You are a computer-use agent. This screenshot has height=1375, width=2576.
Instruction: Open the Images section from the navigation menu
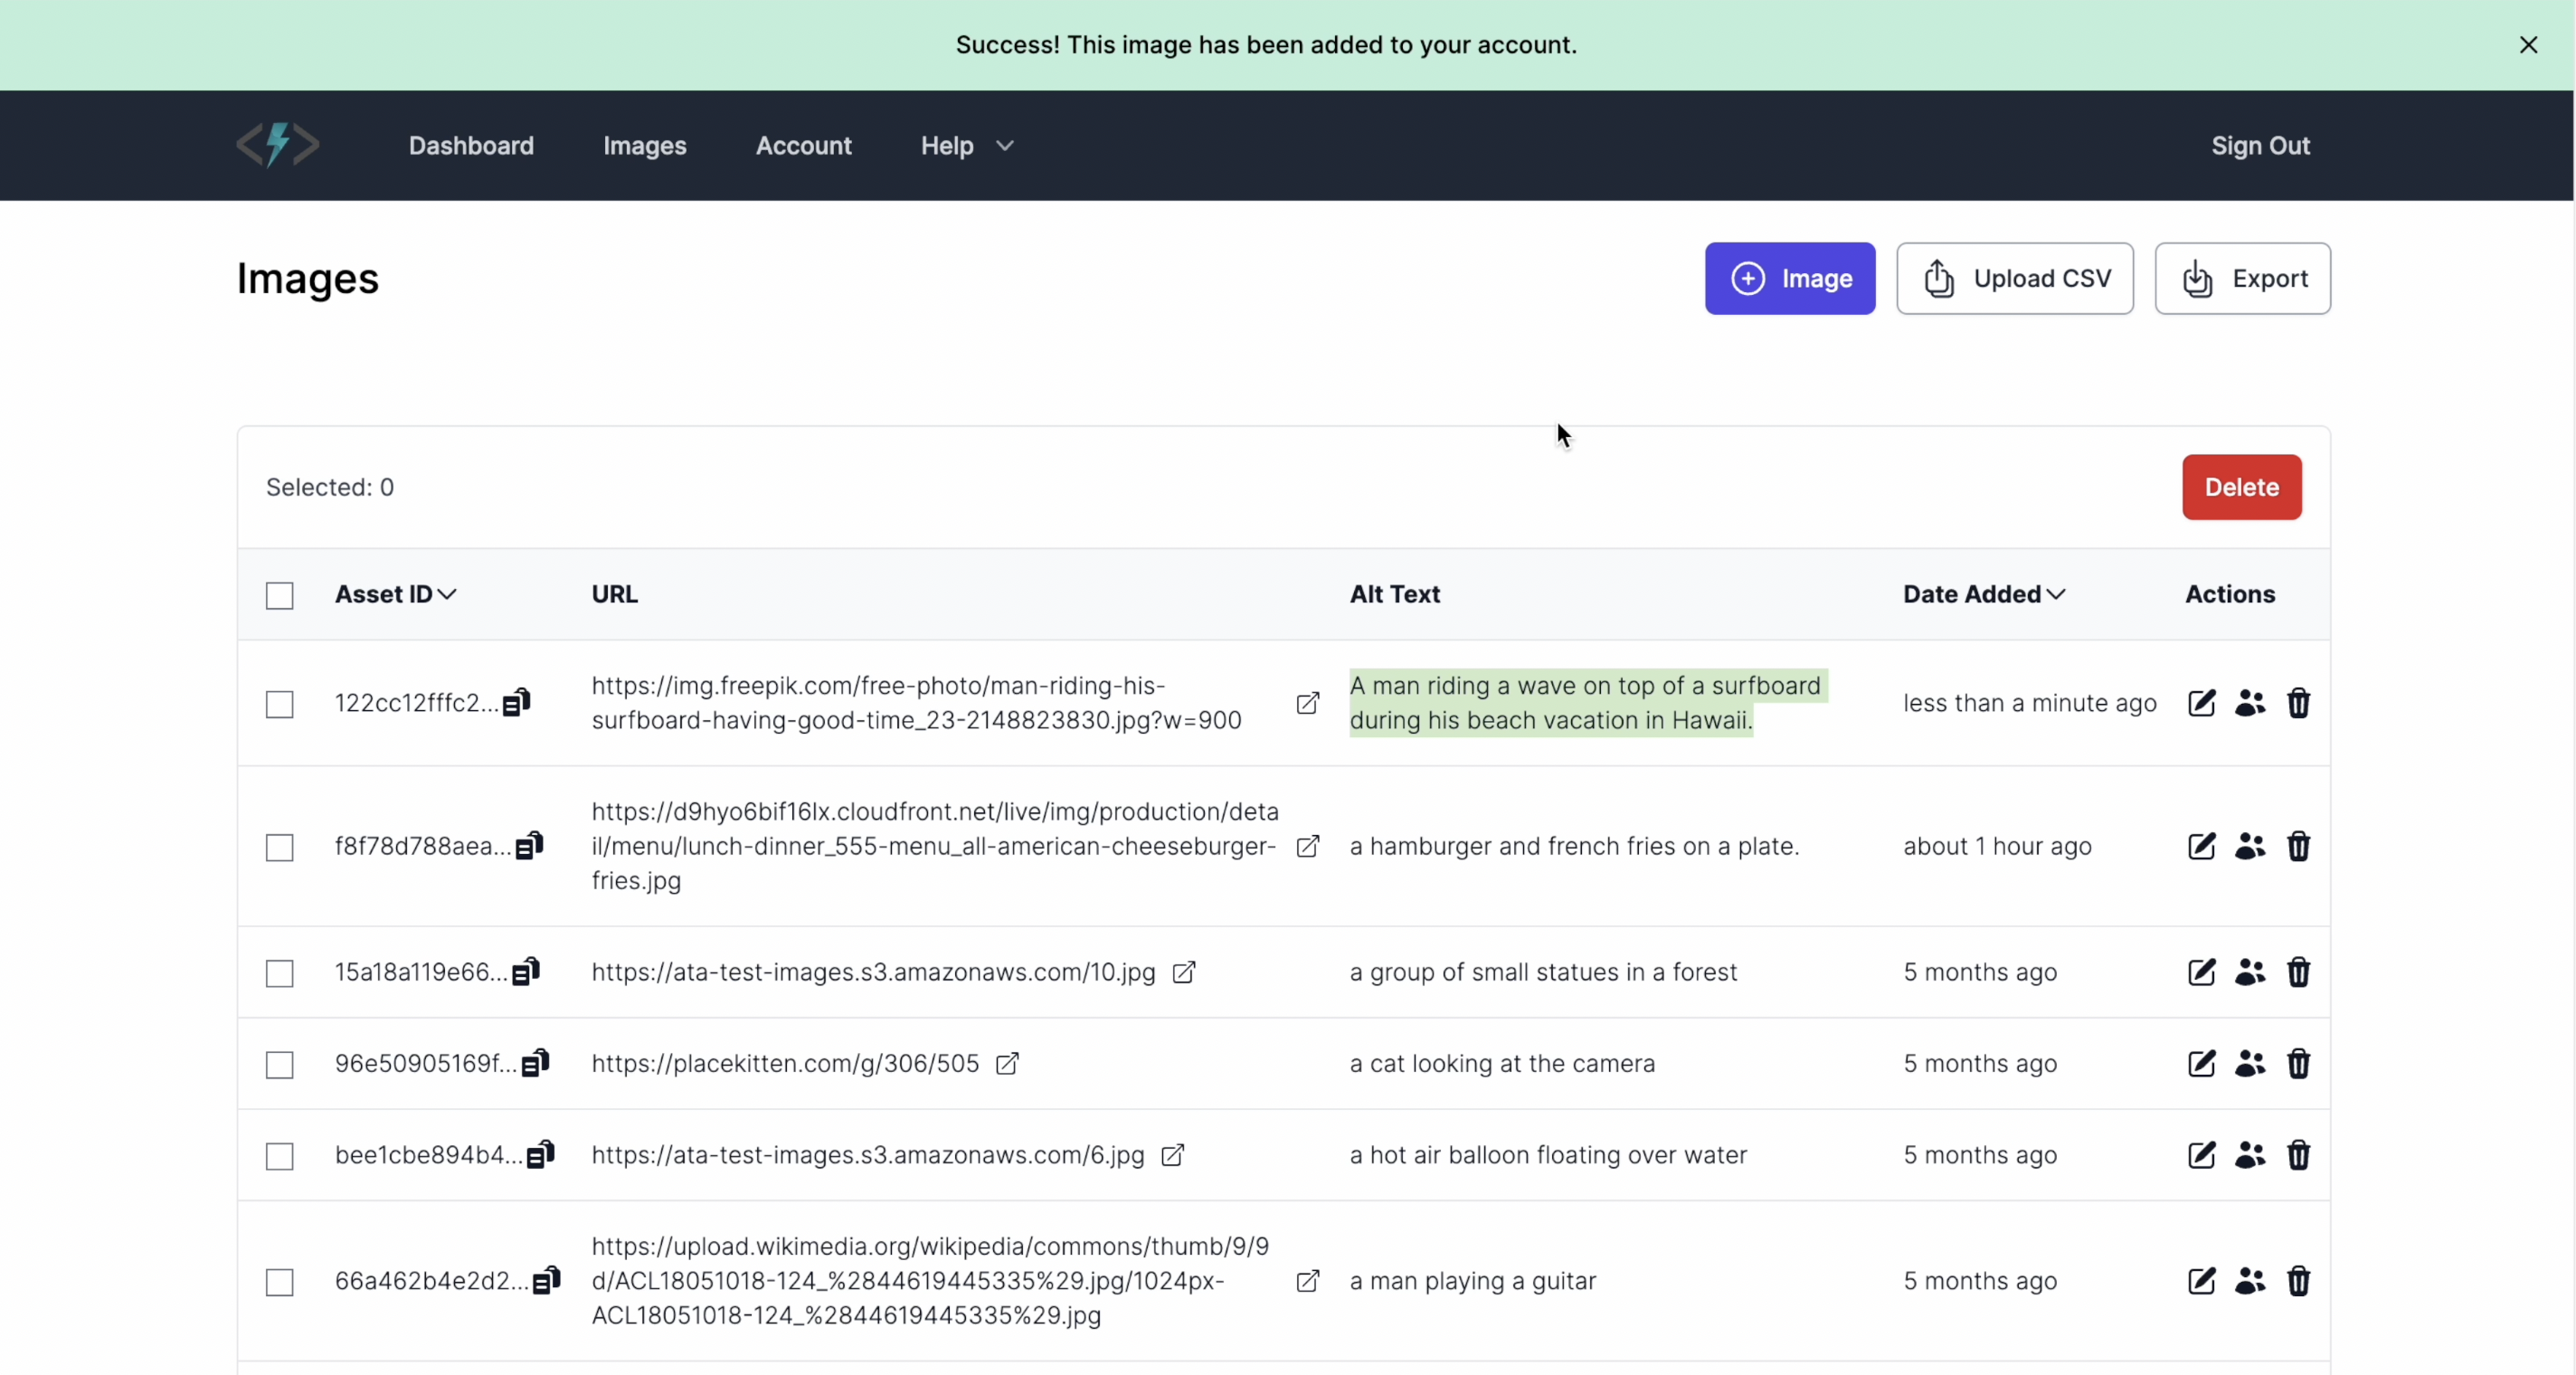(x=644, y=145)
